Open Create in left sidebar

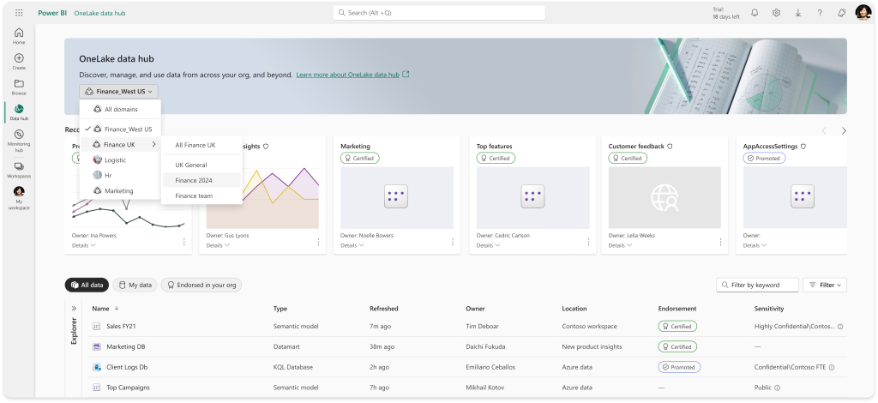point(19,62)
